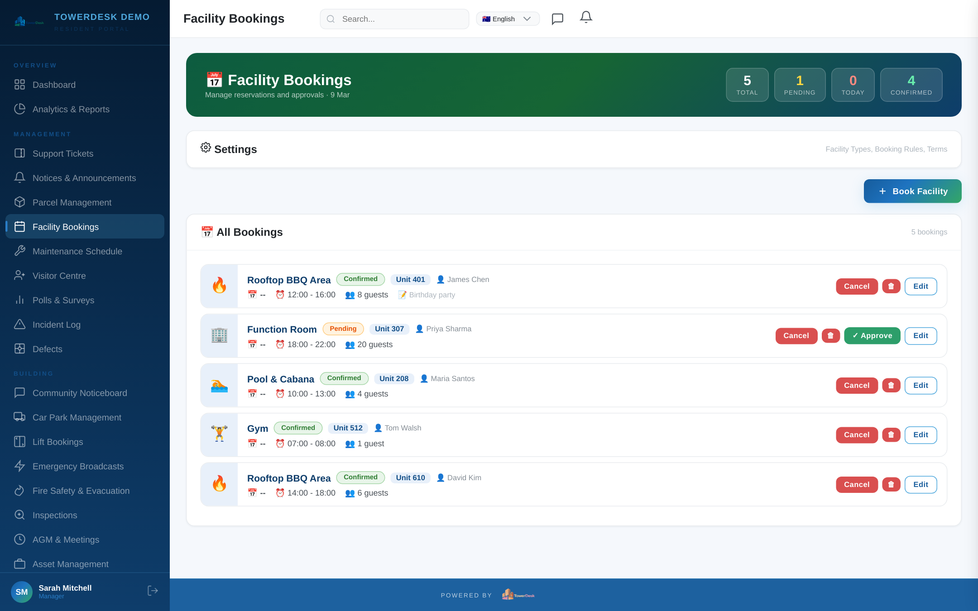Screen dimensions: 978x611
Task: Approve the Function Room booking
Action: coord(872,335)
